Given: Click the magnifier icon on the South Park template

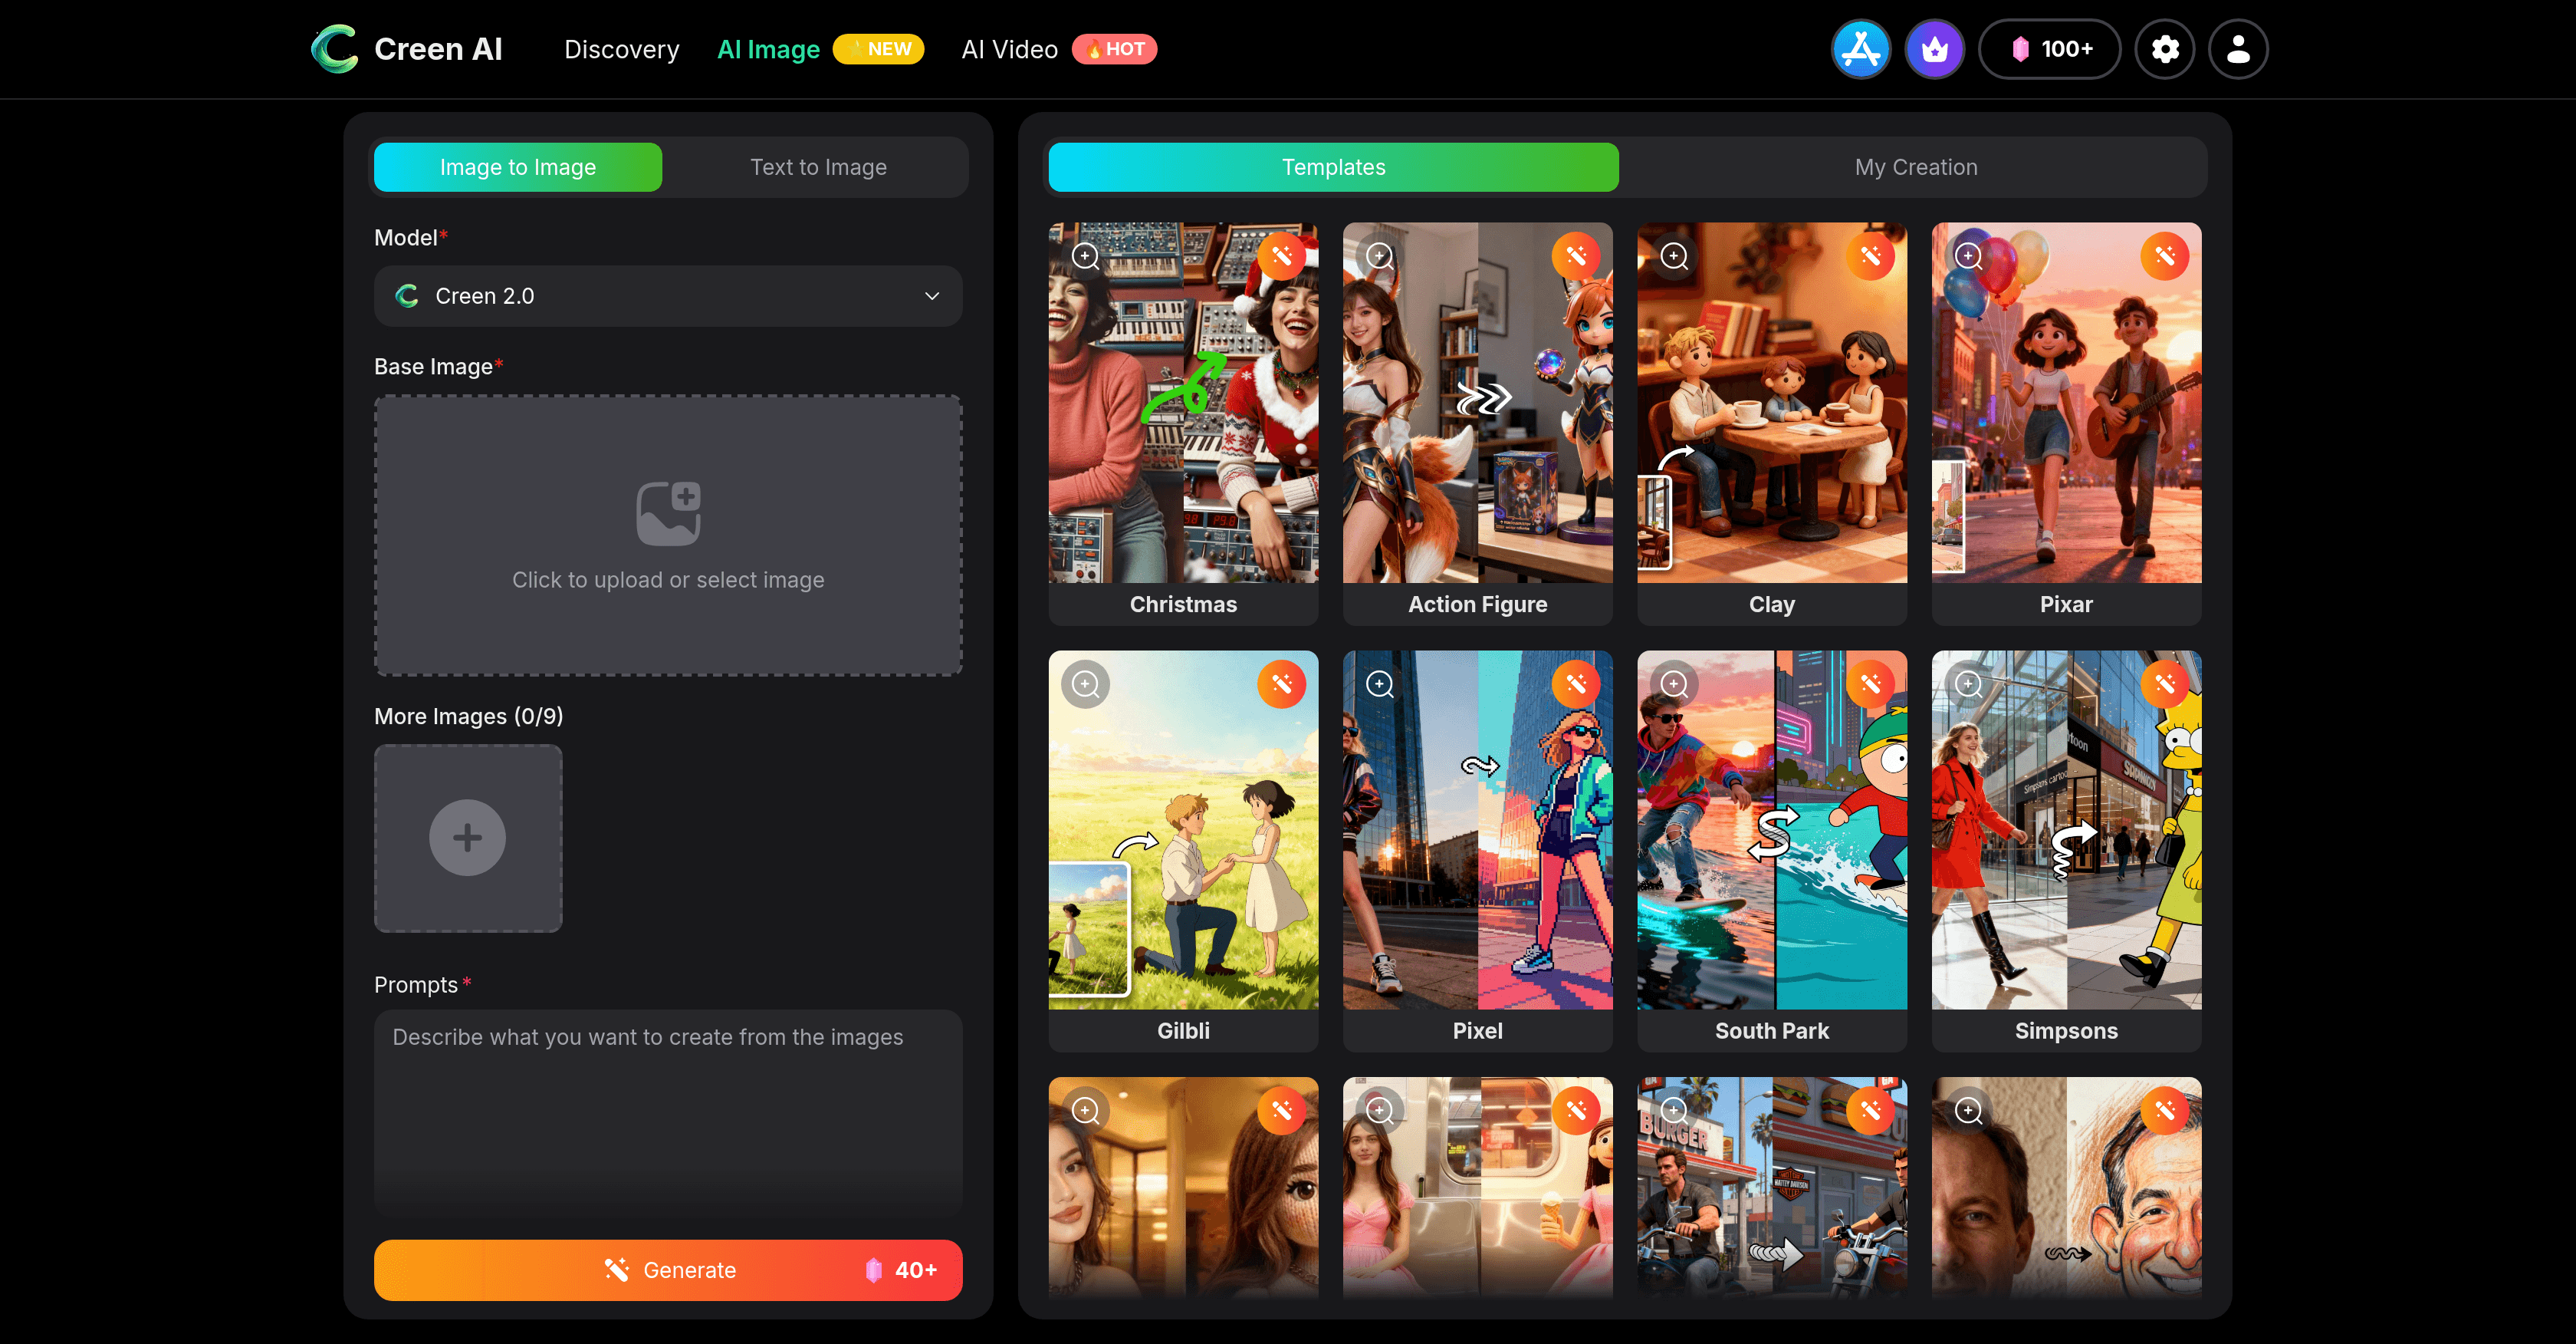Looking at the screenshot, I should 1675,684.
